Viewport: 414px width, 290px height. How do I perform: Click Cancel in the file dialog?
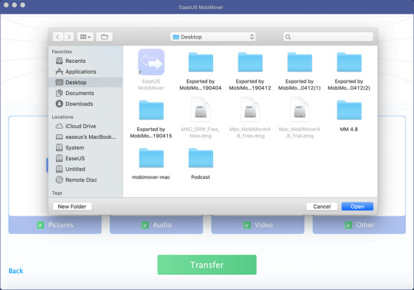[x=322, y=206]
